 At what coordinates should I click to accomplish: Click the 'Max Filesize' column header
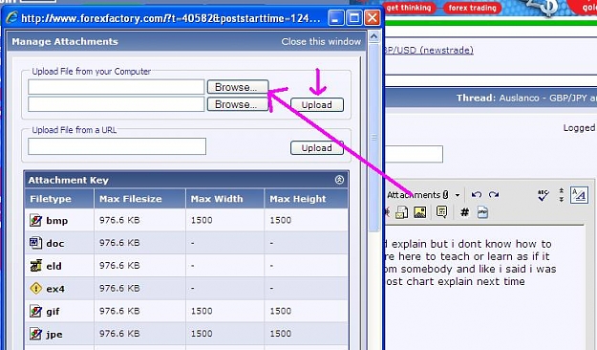(x=131, y=199)
